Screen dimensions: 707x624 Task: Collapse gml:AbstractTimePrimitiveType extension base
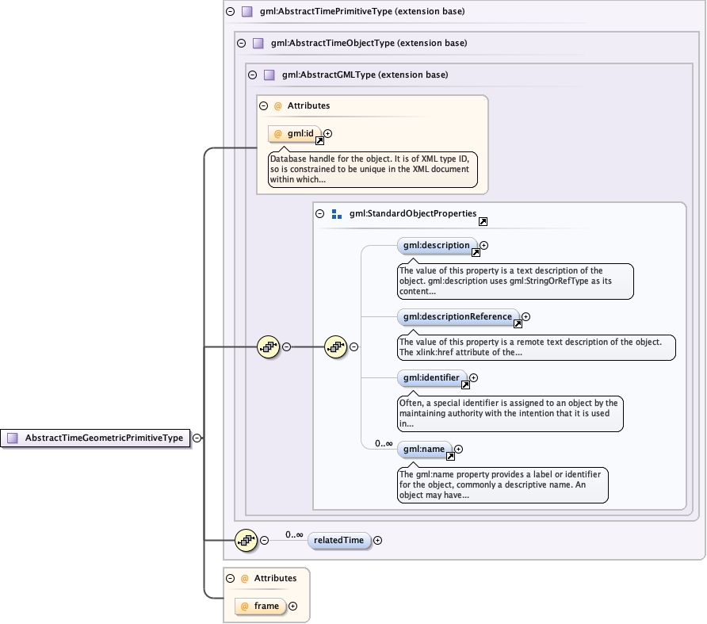tap(231, 12)
